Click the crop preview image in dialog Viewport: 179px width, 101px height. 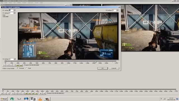click(68, 36)
